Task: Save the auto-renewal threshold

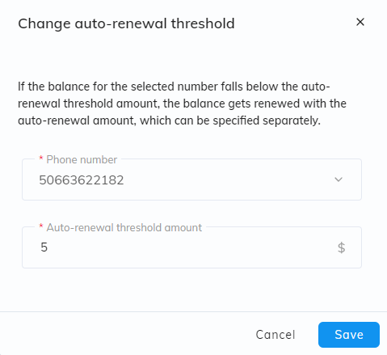Action: 349,335
